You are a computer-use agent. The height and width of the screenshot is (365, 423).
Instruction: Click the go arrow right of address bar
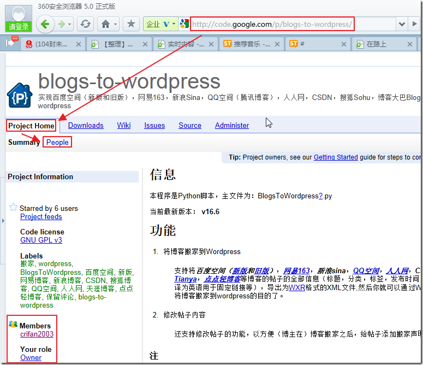point(415,24)
